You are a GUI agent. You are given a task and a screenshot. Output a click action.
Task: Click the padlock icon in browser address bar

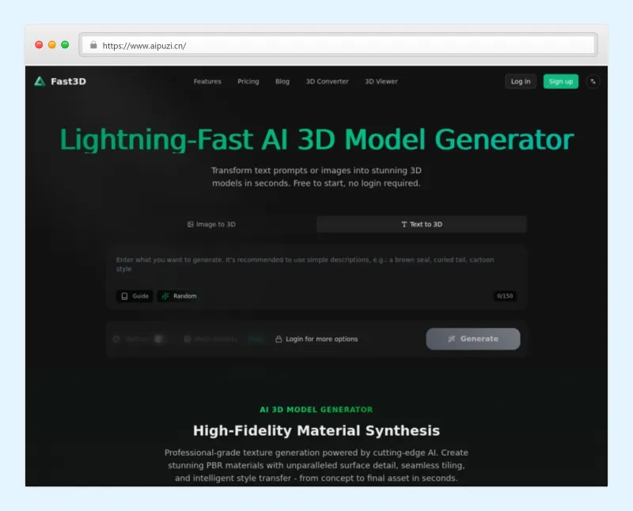[x=93, y=45]
